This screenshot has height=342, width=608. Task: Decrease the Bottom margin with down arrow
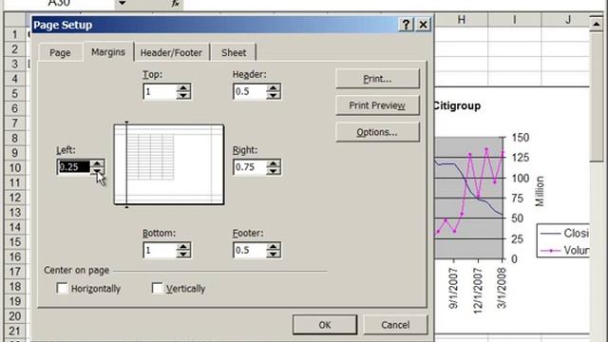pos(183,254)
